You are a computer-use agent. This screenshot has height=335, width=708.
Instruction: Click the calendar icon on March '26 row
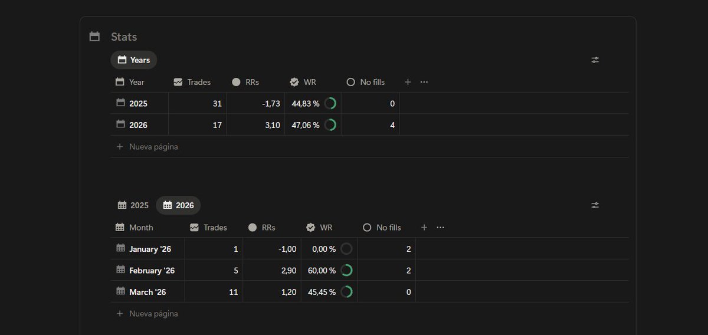pyautogui.click(x=120, y=291)
